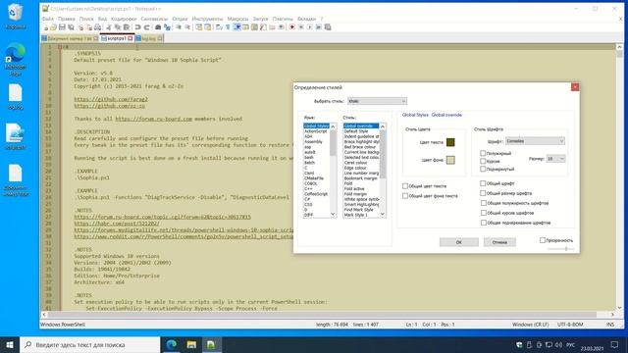Screen dimensions: 628x353
Task: Open the habr.com post link in the editor
Action: click(117, 224)
